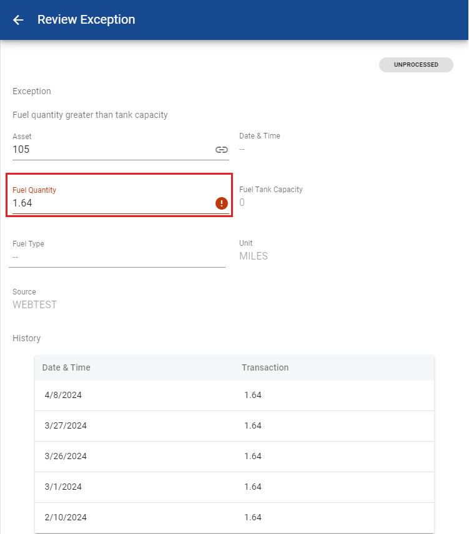The width and height of the screenshot is (469, 534).
Task: Click the UNPROCESSED status chip
Action: point(415,65)
